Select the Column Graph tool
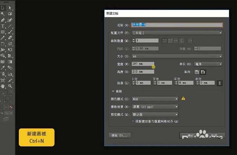Screen dimensions: 237x155 click(x=10, y=74)
